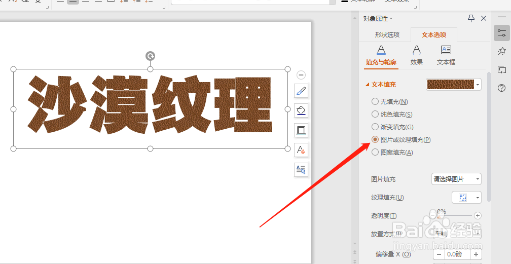
Task: Open the text selection pane floating tool
Action: 301,169
